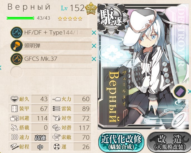Click the 改造 remodel button
Viewport: 191px width, 153px height.
pos(169,142)
